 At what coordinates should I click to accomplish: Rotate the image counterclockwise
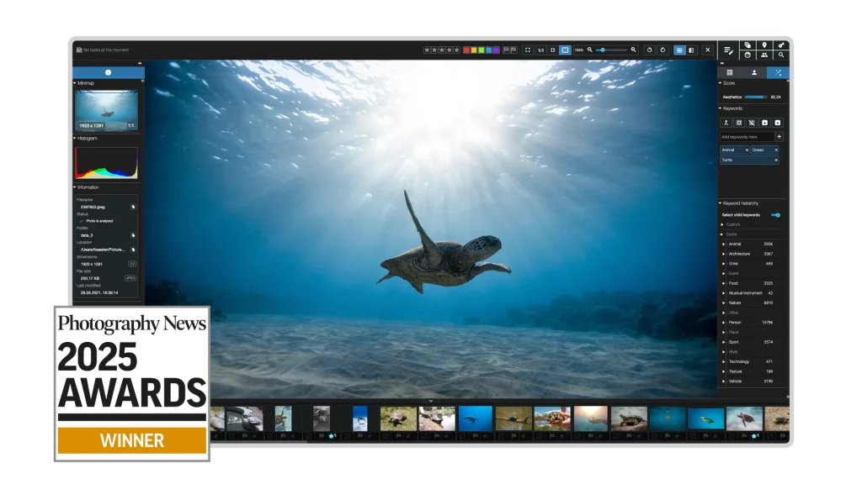click(650, 50)
